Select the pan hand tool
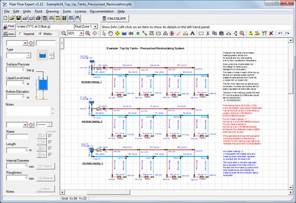Screen dimensions: 296x203 (111, 34)
